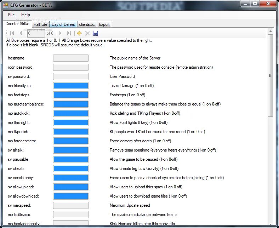Click 'Team Damage (1-on 0-off)' description
The width and height of the screenshot is (279, 228).
pyautogui.click(x=132, y=86)
